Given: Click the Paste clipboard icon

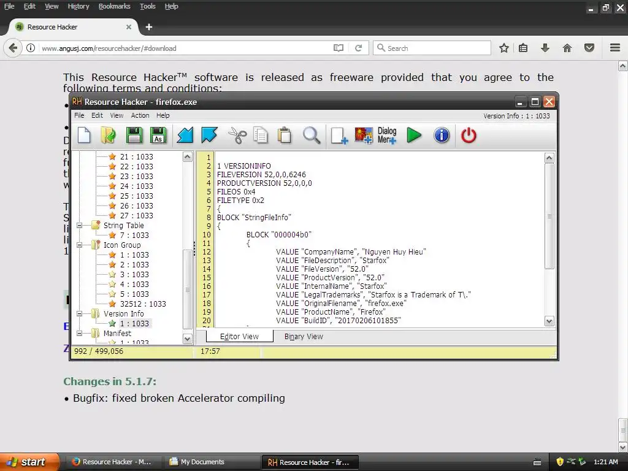Looking at the screenshot, I should (285, 136).
